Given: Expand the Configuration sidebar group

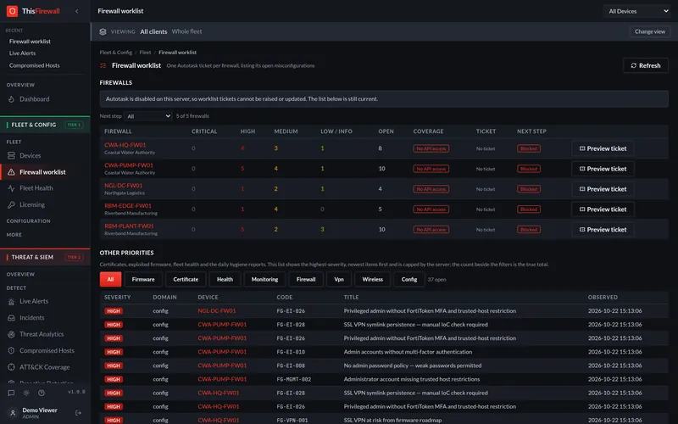Looking at the screenshot, I should [x=29, y=221].
